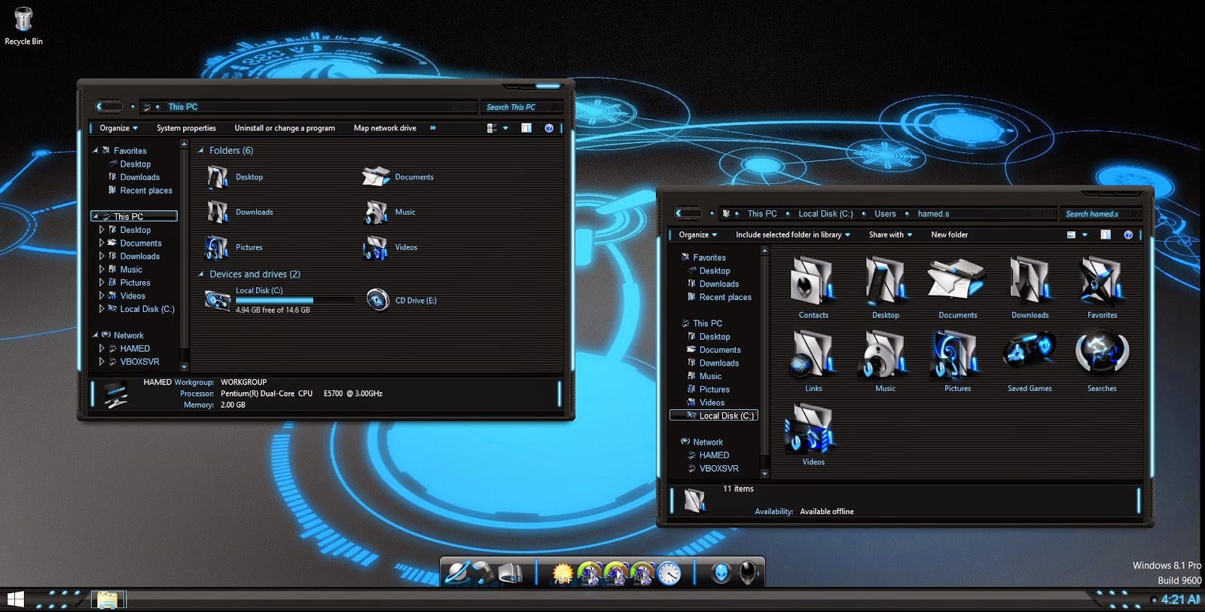Click the analog clock in the dock

[669, 574]
